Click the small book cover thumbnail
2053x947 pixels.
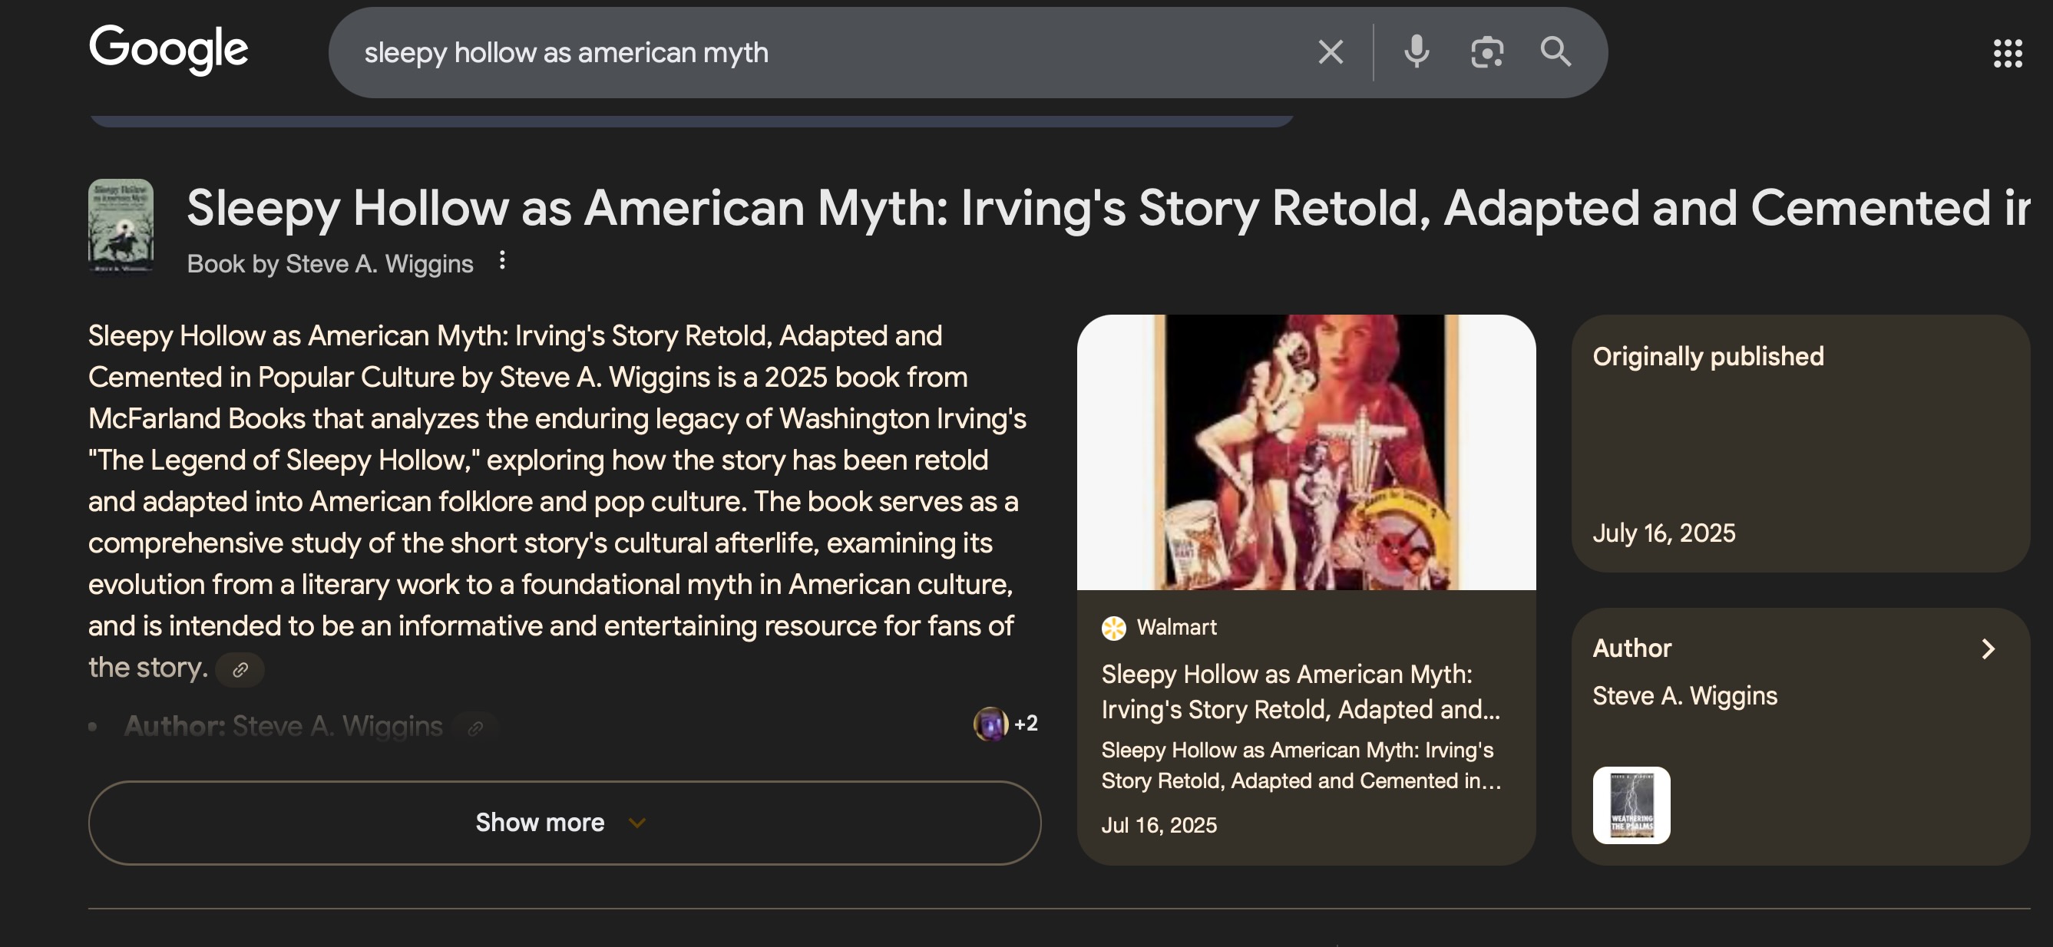pyautogui.click(x=121, y=226)
